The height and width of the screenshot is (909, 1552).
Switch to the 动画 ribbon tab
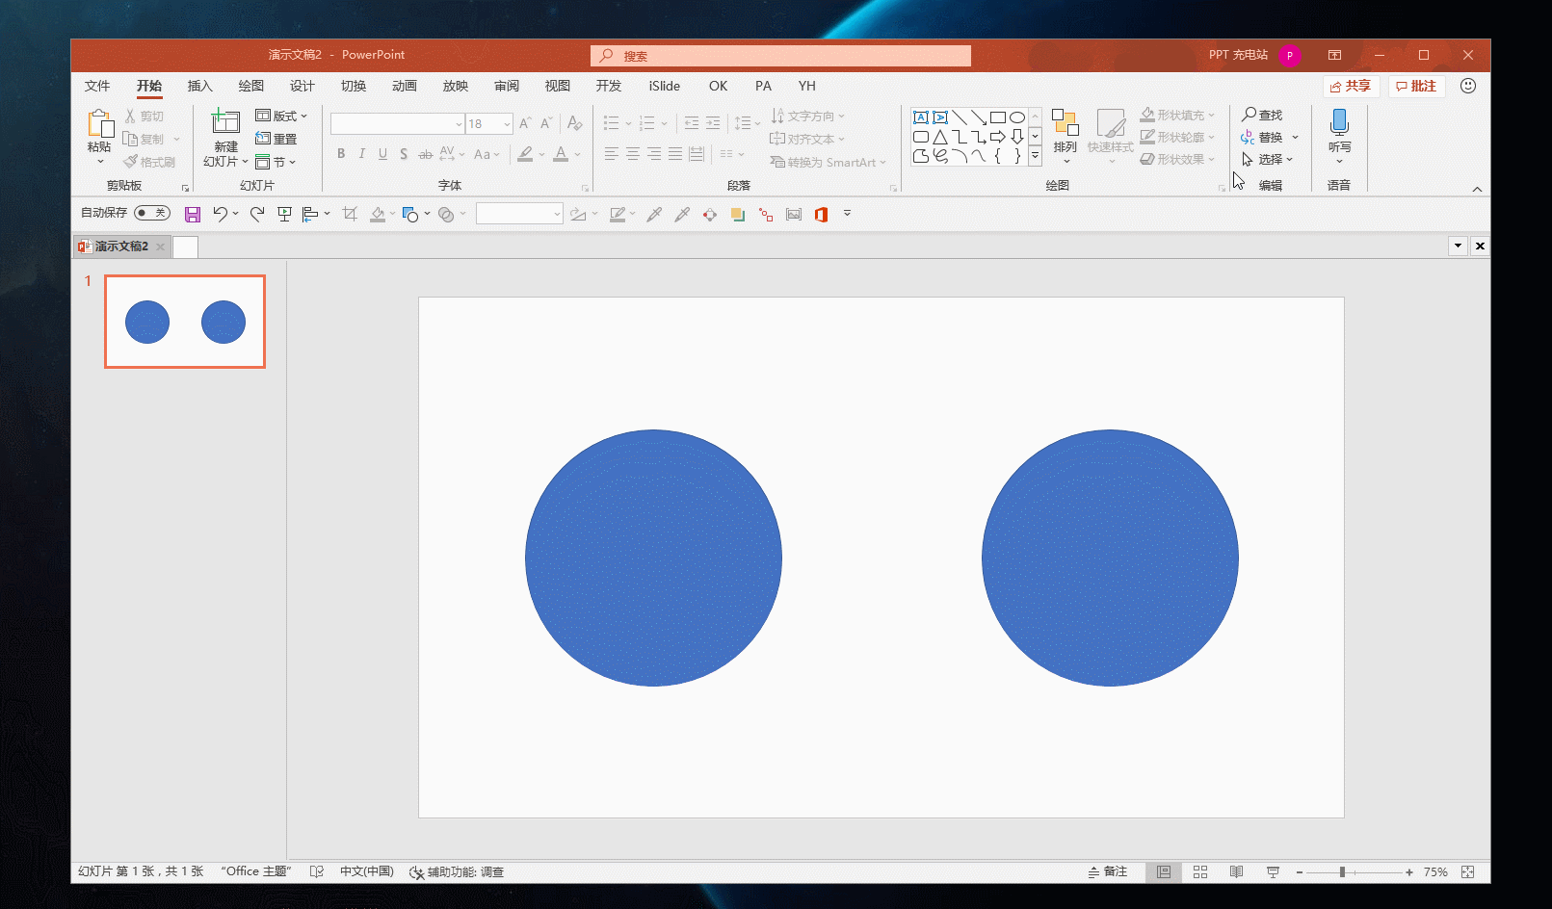(x=405, y=86)
